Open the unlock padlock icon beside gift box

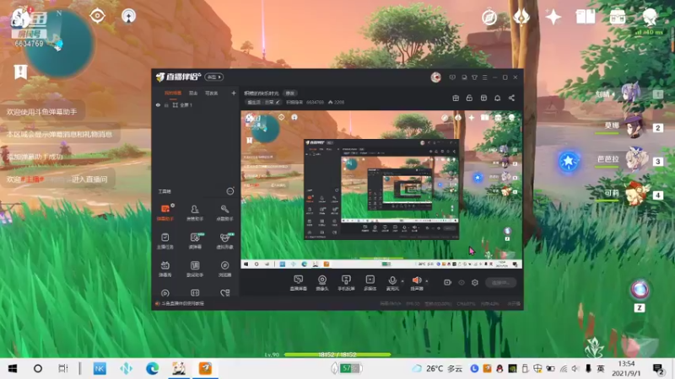pyautogui.click(x=469, y=99)
